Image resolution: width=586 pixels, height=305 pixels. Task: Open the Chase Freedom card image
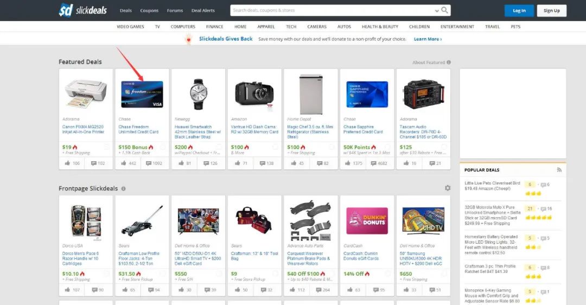pyautogui.click(x=142, y=94)
